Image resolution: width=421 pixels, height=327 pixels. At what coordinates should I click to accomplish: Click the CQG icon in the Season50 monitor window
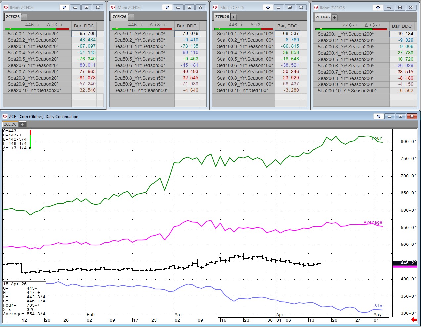(113, 7)
